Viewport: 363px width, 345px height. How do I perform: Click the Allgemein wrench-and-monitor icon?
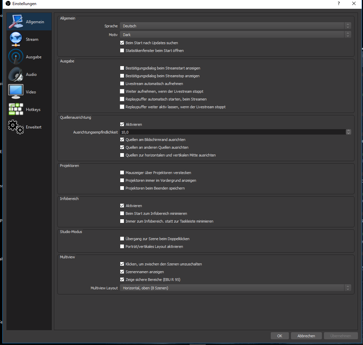pos(16,22)
